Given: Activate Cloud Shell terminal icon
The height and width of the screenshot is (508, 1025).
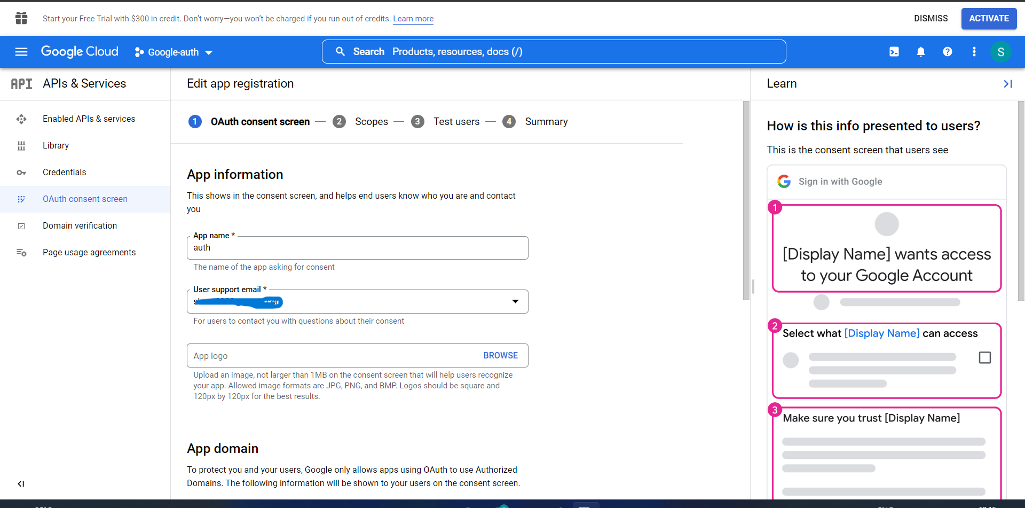Looking at the screenshot, I should coord(894,52).
